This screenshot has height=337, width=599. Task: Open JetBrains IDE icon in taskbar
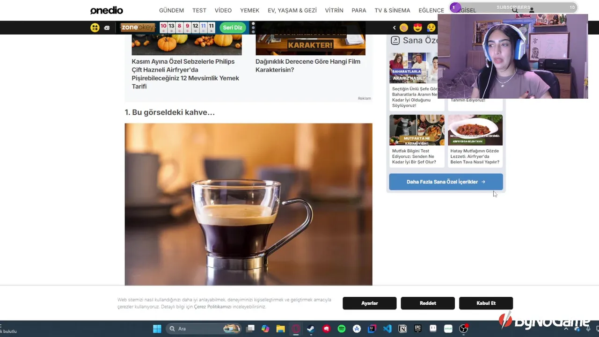372,329
